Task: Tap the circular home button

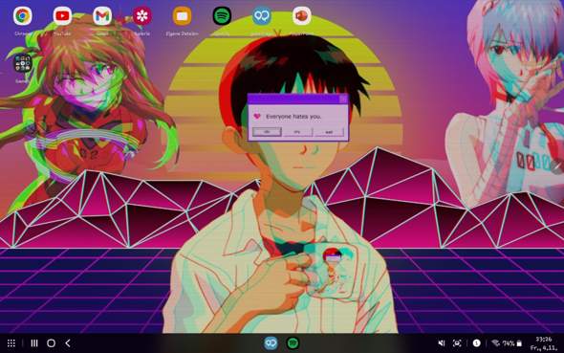Action: tap(51, 343)
